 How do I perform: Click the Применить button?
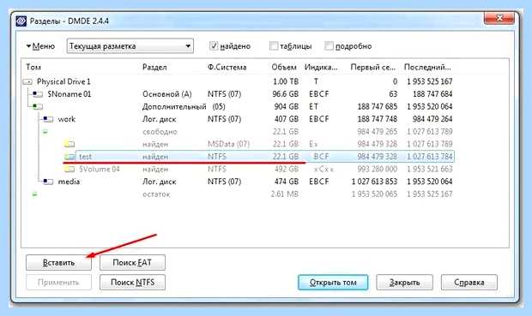(x=58, y=282)
